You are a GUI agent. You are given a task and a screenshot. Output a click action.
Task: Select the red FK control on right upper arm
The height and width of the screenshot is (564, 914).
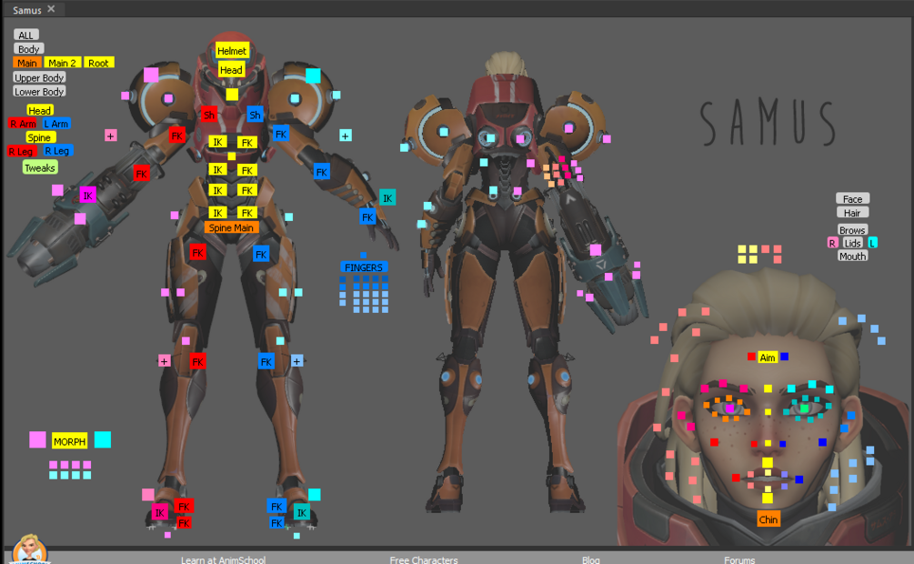click(176, 136)
